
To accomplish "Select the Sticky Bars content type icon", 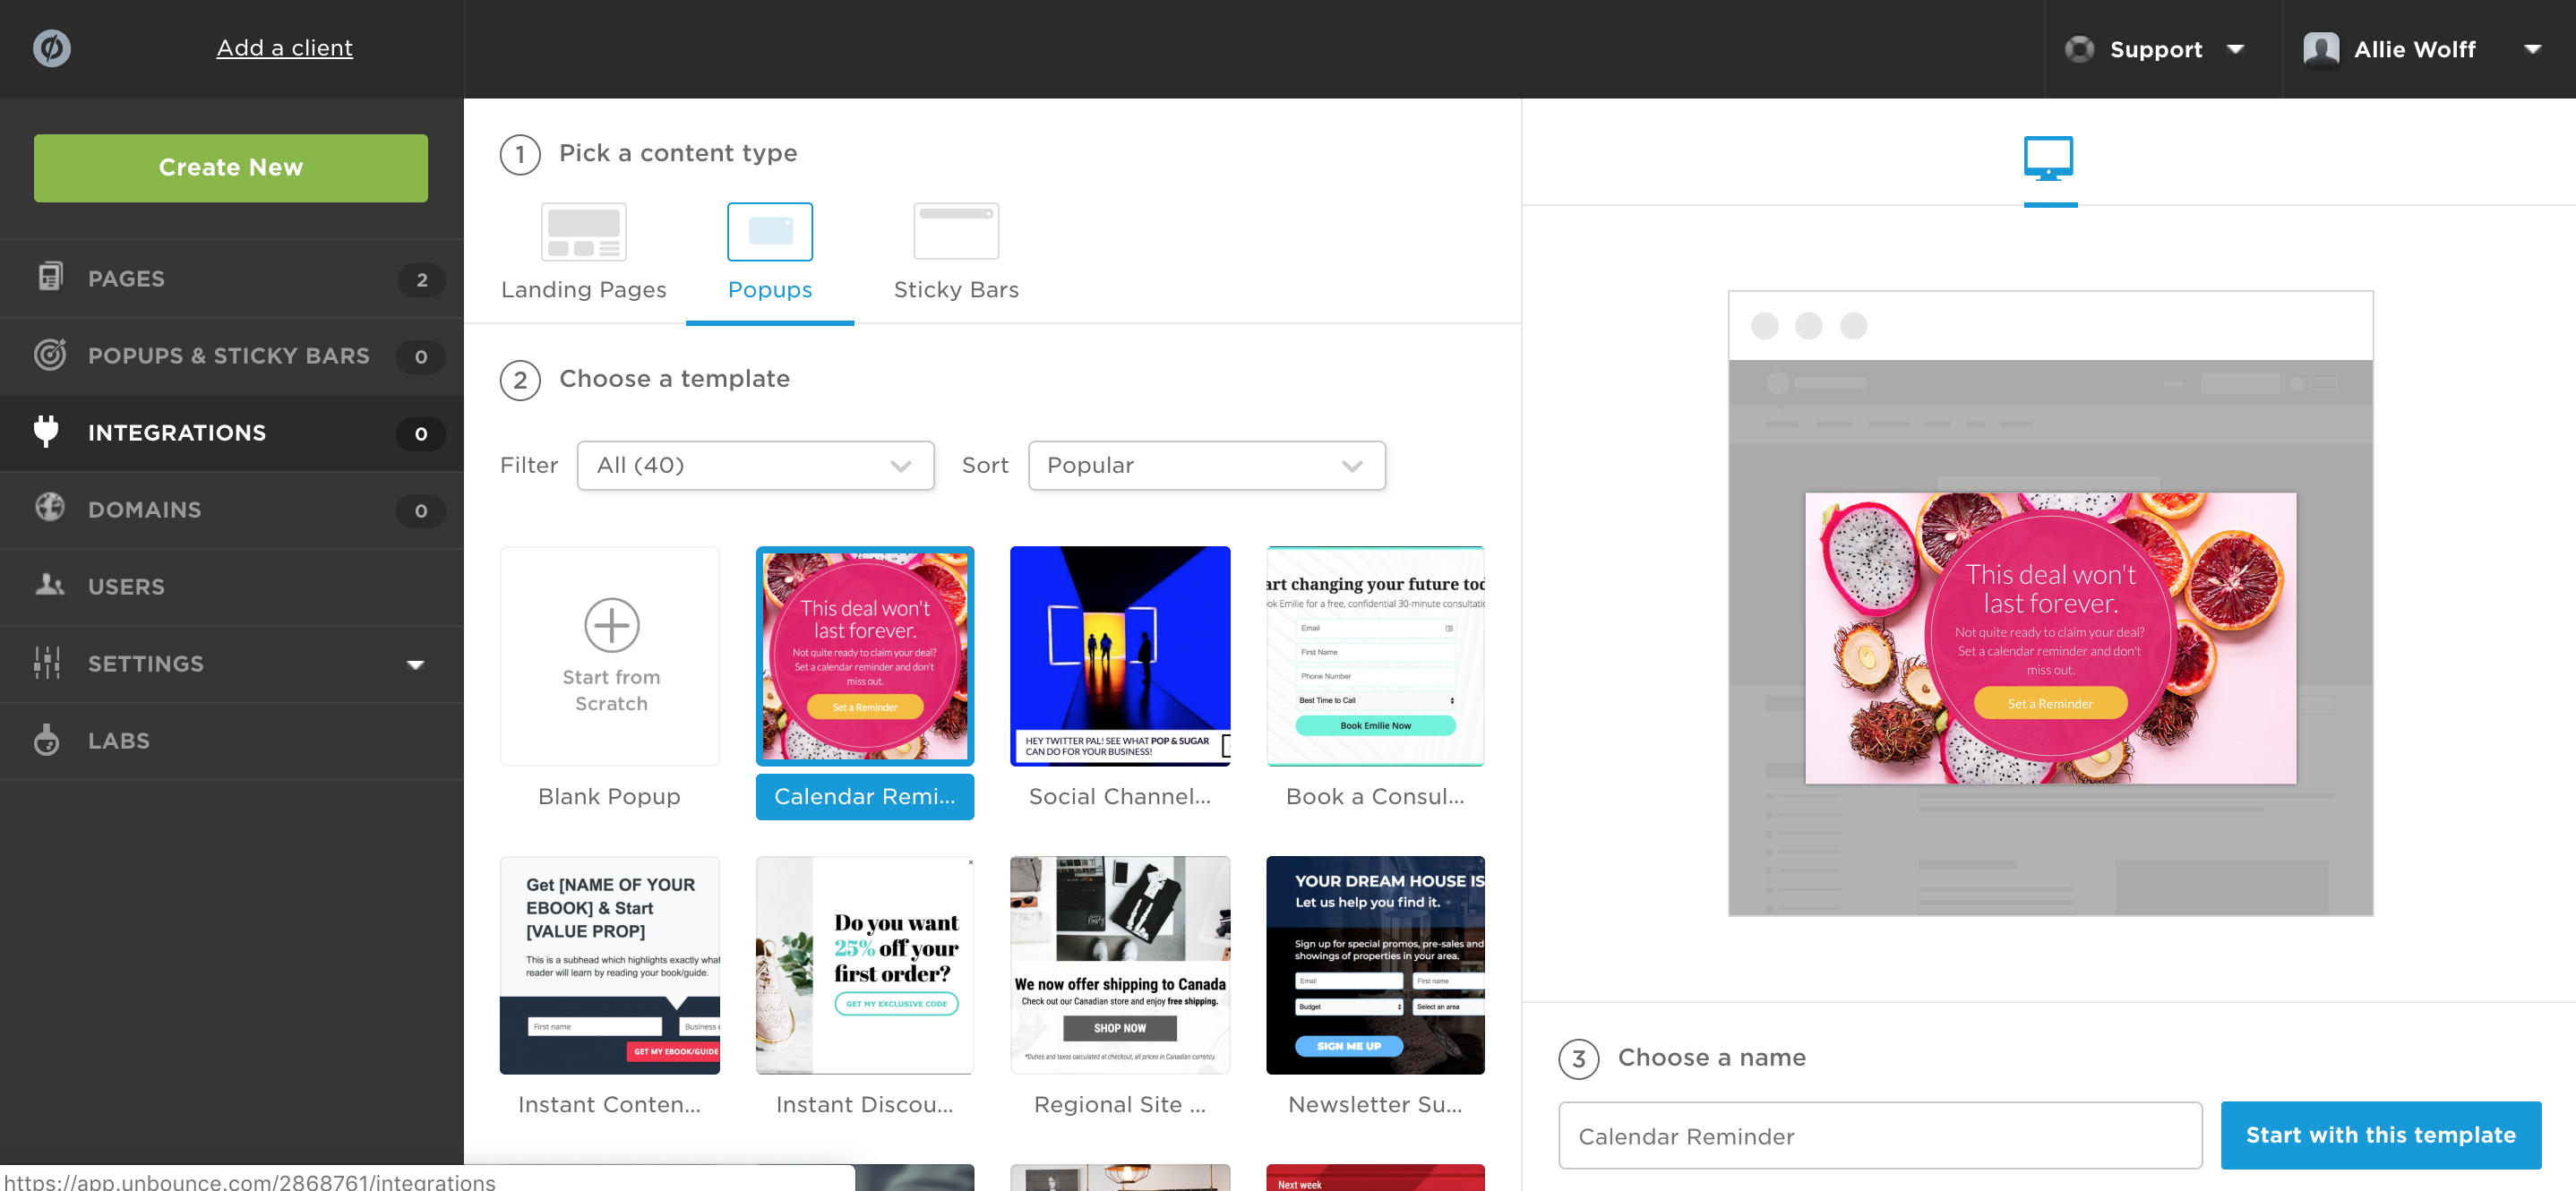I will (x=956, y=232).
